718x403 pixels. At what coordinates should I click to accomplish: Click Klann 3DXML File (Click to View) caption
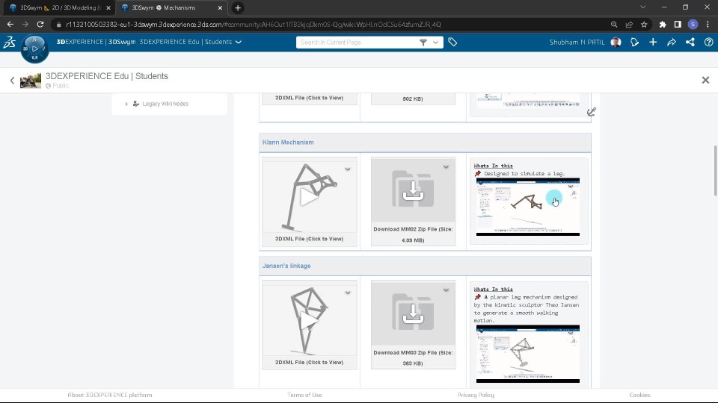[309, 239]
